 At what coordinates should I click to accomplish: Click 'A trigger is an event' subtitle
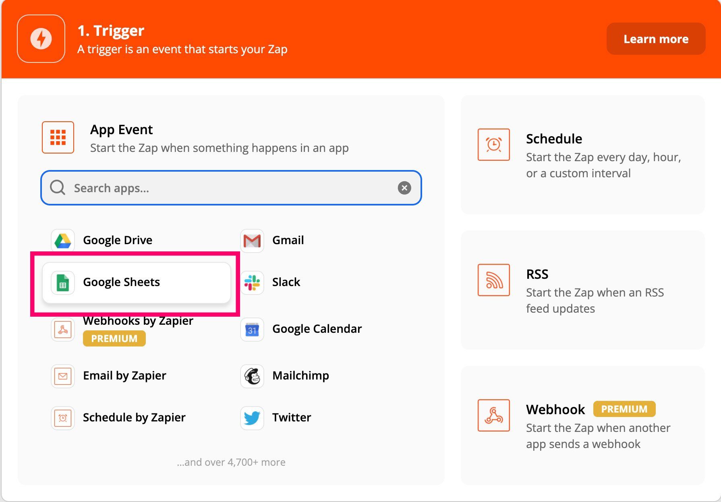(182, 49)
